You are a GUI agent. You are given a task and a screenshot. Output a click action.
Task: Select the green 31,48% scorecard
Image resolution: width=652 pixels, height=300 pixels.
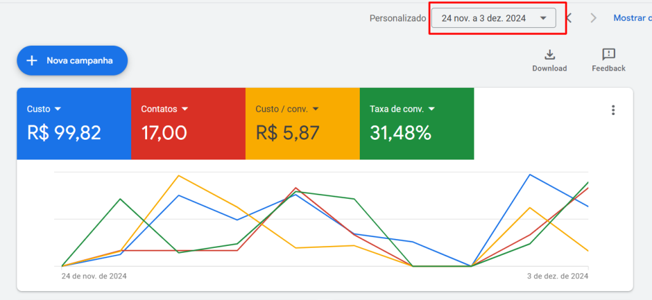pyautogui.click(x=417, y=124)
